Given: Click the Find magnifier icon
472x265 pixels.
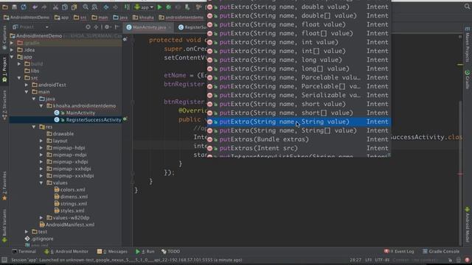Looking at the screenshot, I should click(86, 7).
